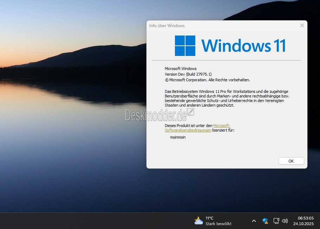This screenshot has height=229, width=320.
Task: Open the weather widget icon in taskbar
Action: tap(198, 221)
